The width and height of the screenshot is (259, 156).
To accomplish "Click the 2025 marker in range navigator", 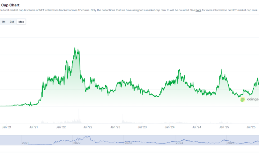I will tap(230, 143).
